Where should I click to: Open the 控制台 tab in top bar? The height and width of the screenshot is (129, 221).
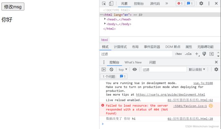(x=139, y=3)
